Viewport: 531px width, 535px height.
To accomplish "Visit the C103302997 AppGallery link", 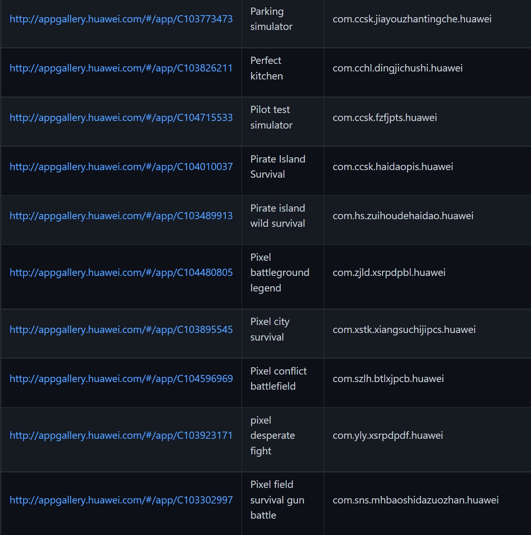I will click(121, 500).
